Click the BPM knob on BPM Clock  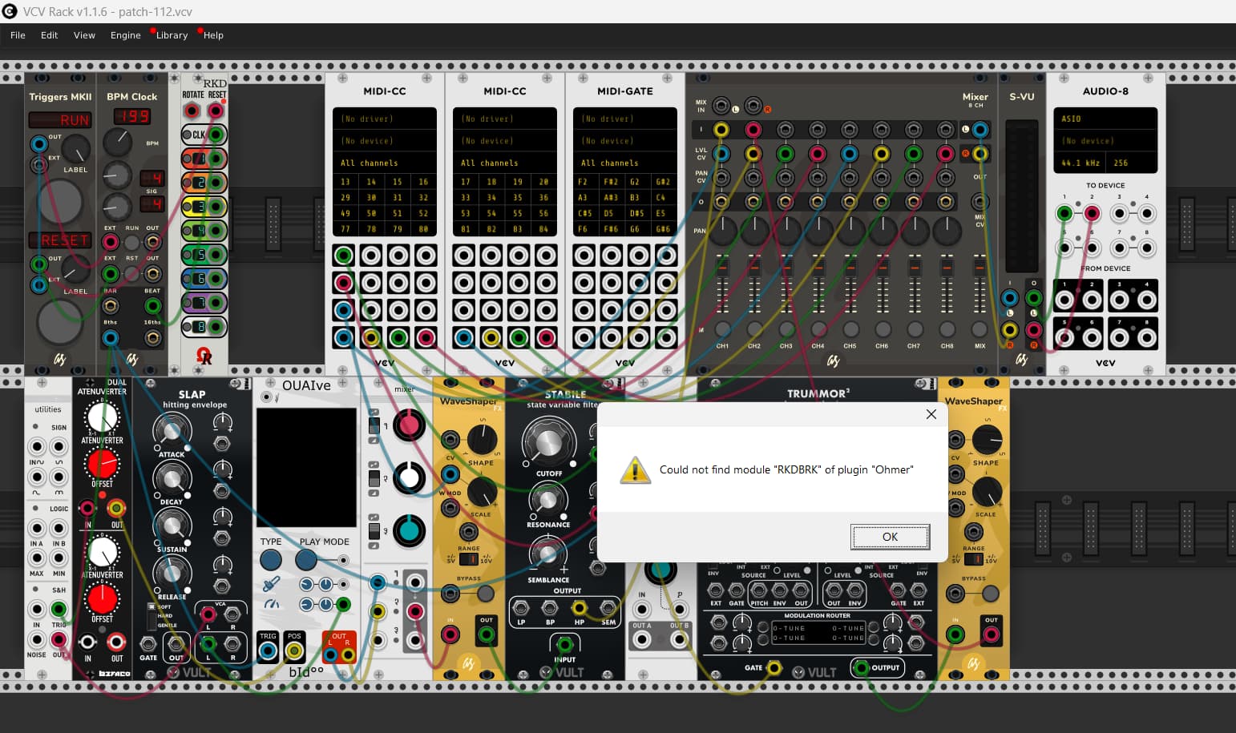(118, 143)
